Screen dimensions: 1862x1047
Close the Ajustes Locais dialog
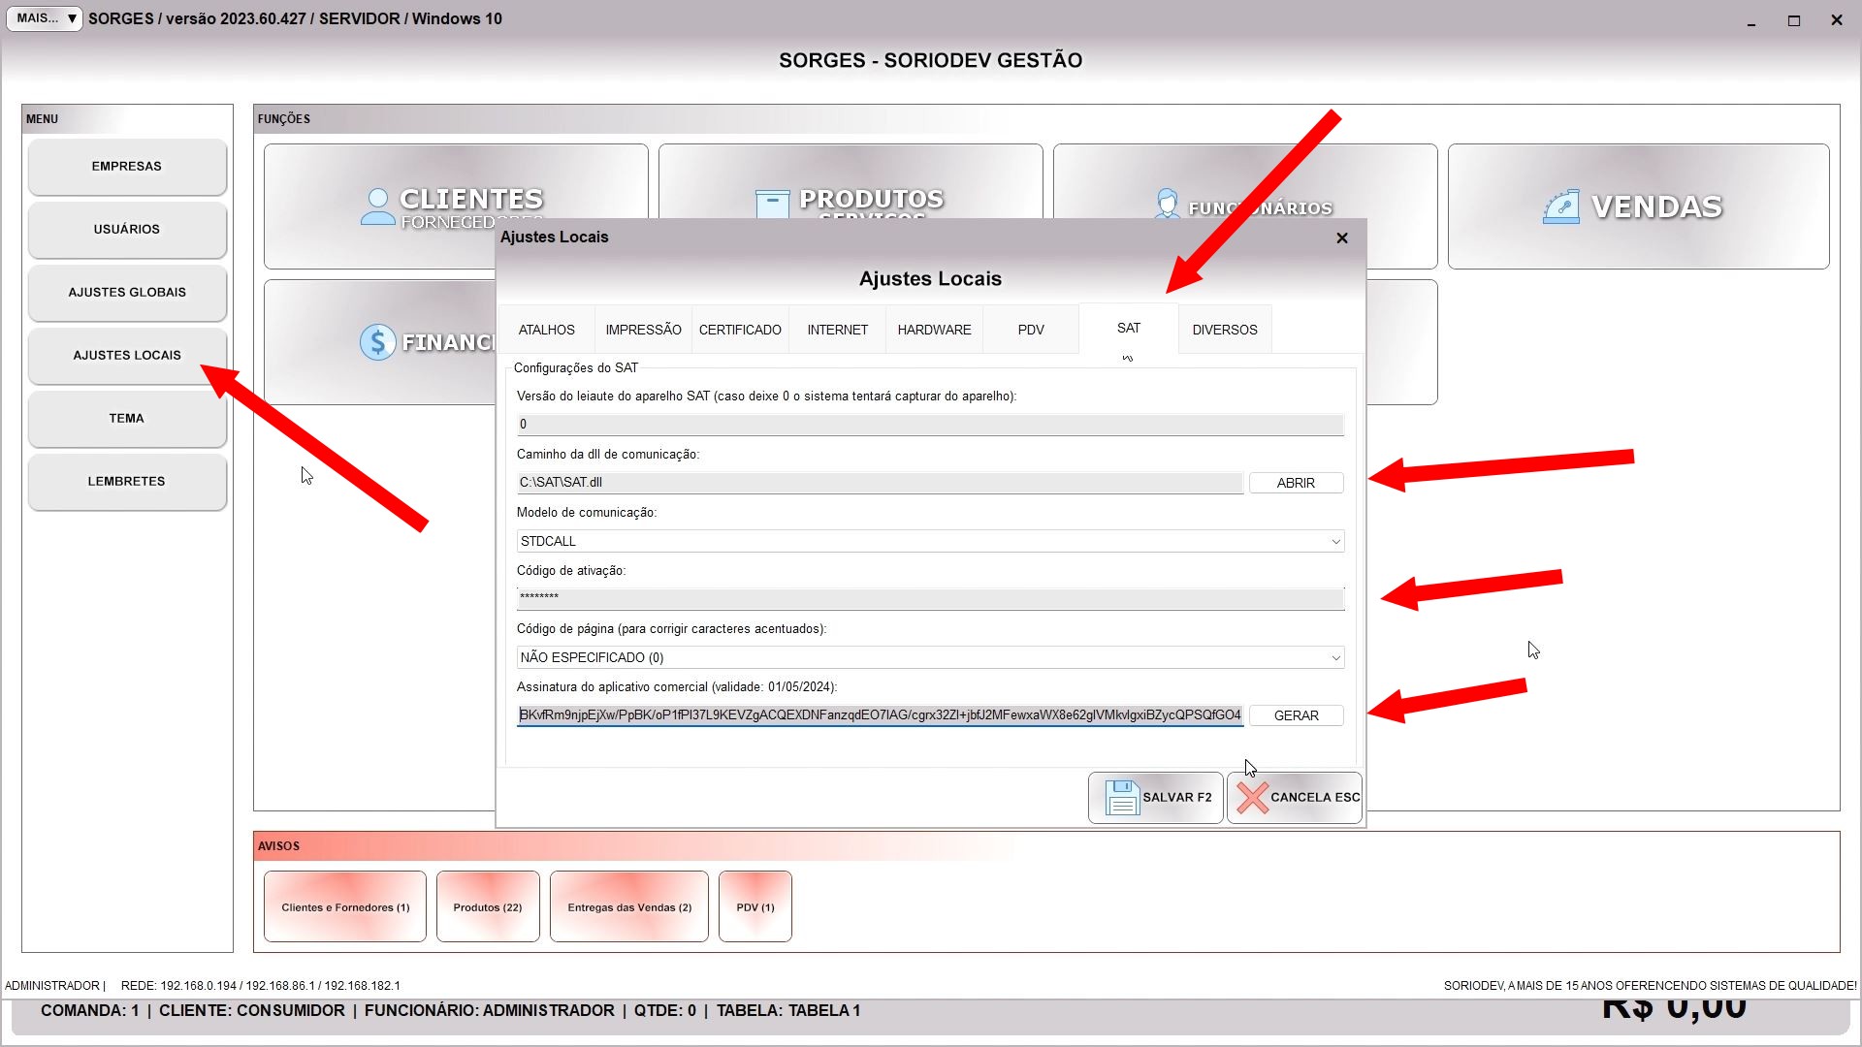1342,238
